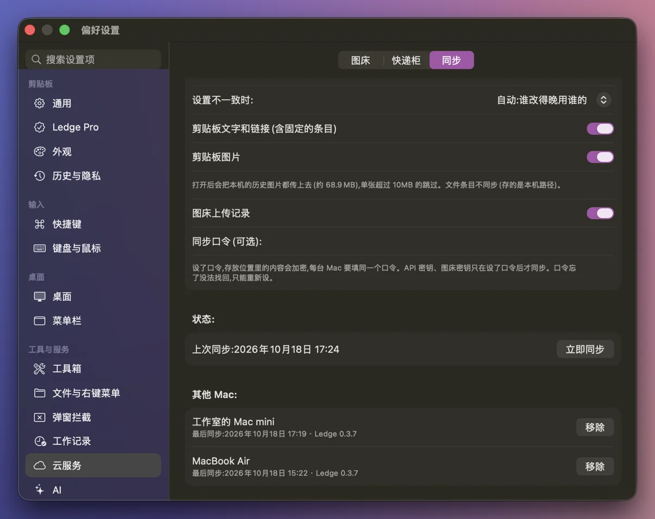The height and width of the screenshot is (519, 655).
Task: Open the 工作记录 section
Action: click(93, 441)
